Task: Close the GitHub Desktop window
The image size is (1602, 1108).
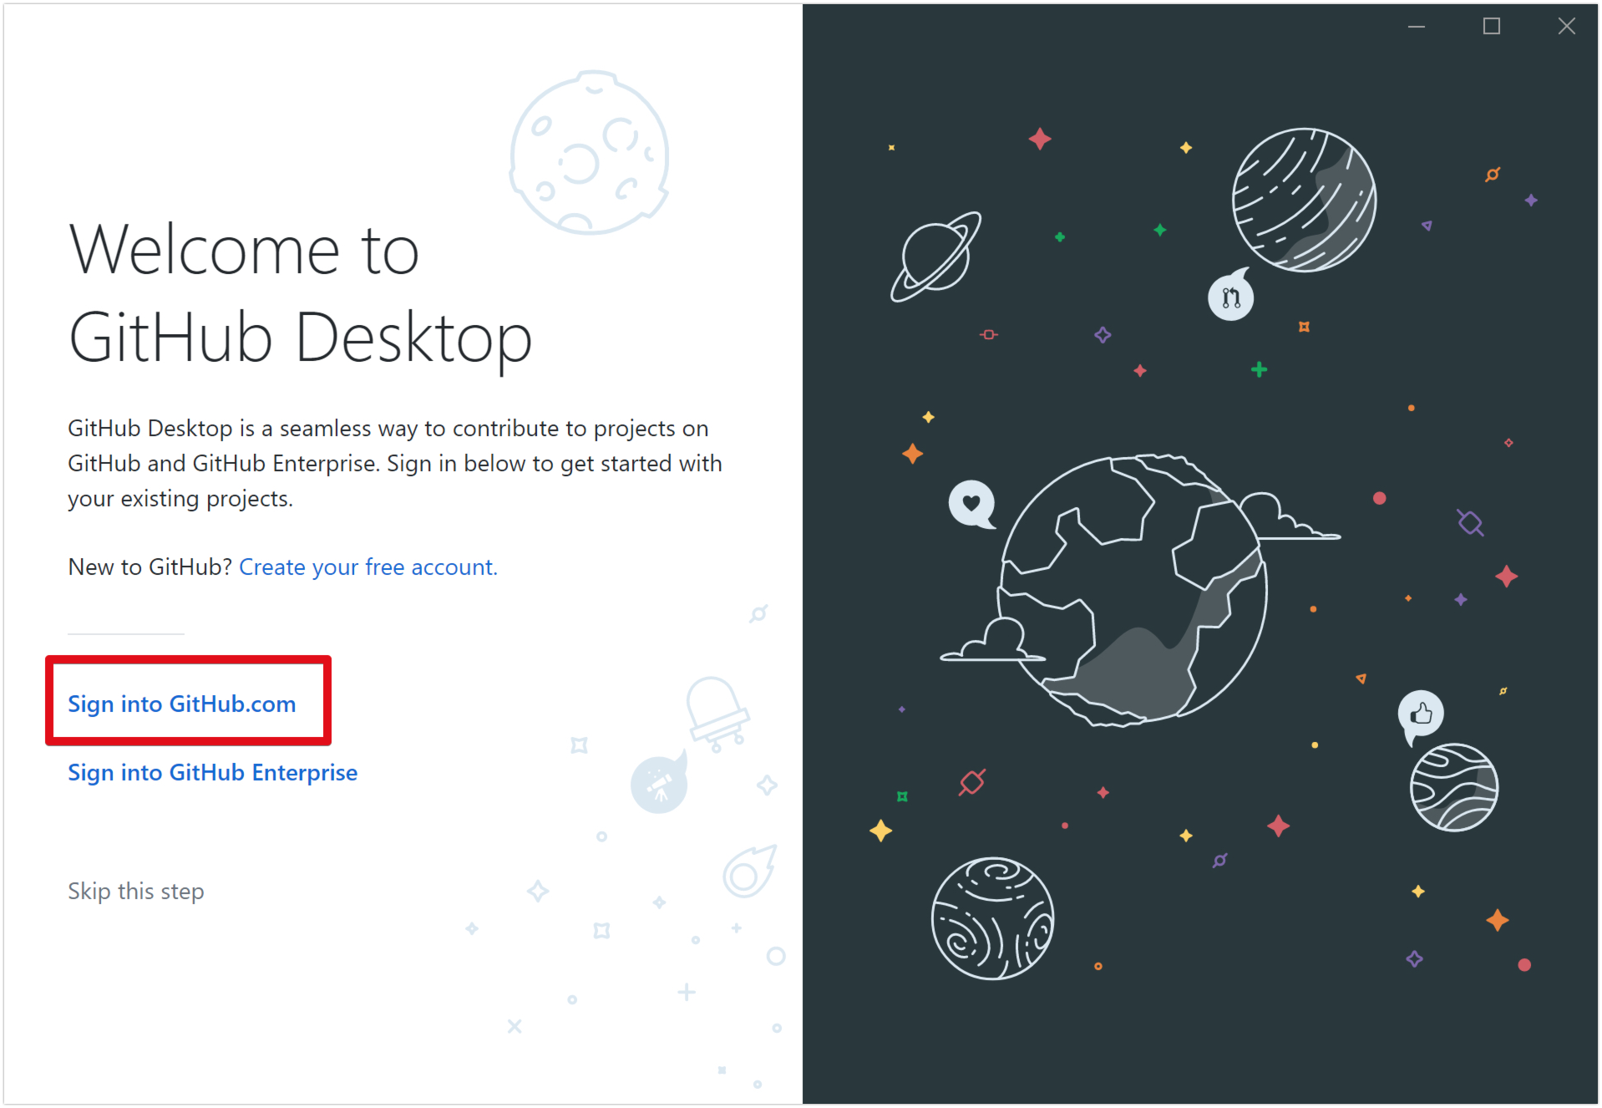Action: 1566,27
